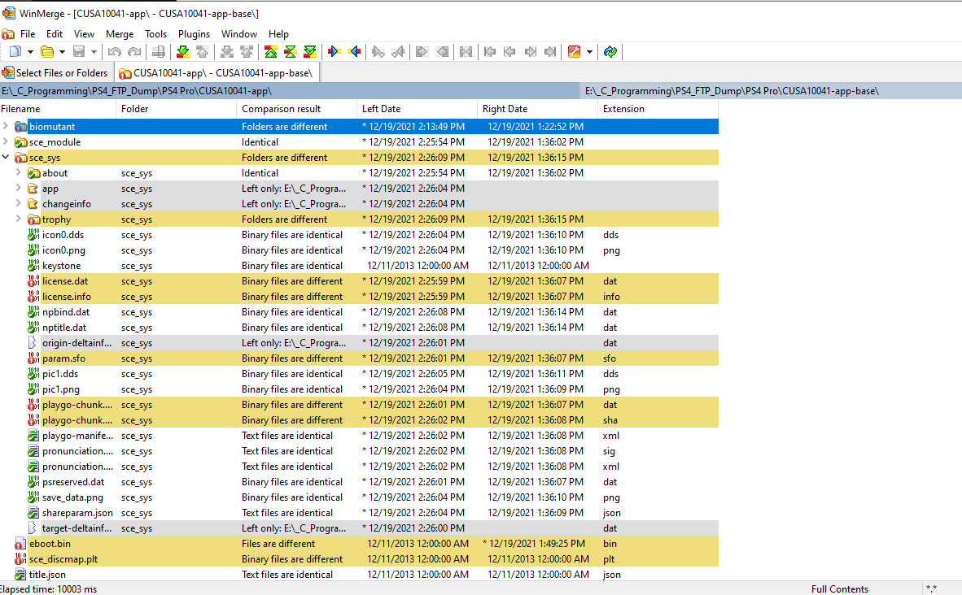Click the Next Conflict toolbar icon
Screen dimensions: 962x595
click(x=226, y=52)
